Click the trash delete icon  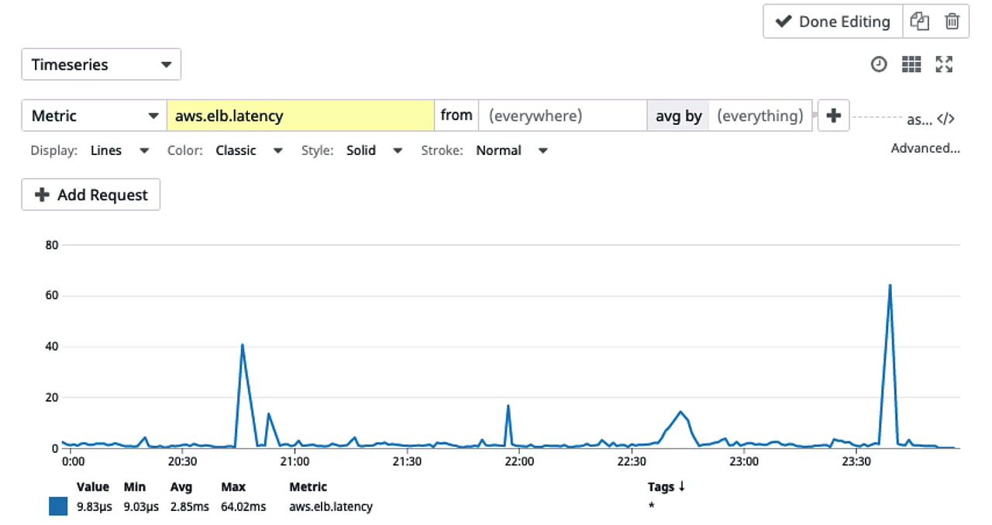pos(952,22)
